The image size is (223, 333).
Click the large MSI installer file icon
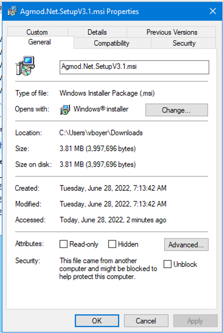(x=25, y=66)
